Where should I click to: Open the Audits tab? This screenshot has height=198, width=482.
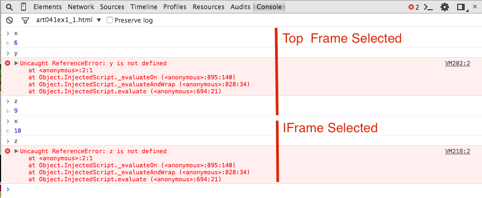click(x=240, y=7)
